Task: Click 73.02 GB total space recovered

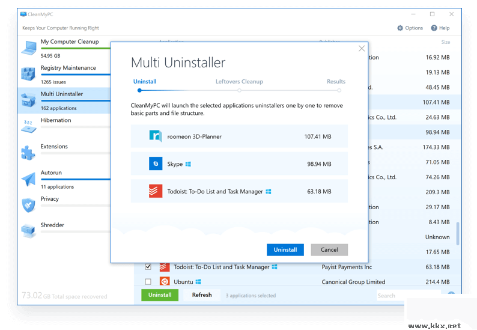Action: tap(64, 296)
